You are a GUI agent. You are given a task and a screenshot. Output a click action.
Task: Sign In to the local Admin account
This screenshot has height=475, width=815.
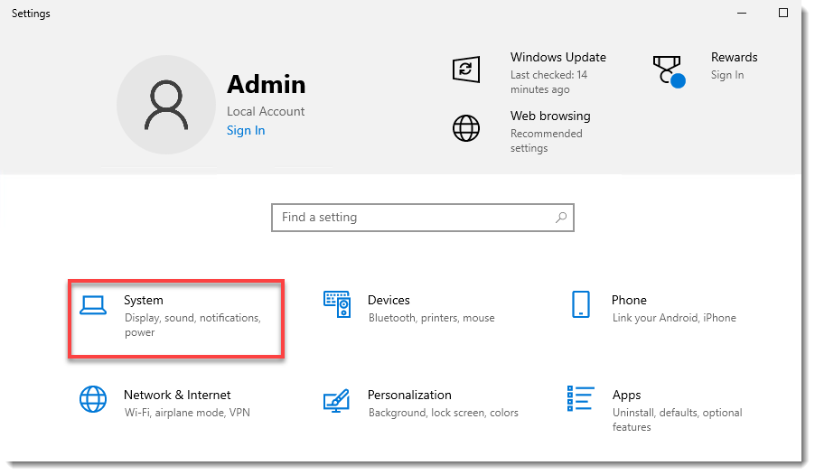[x=246, y=130]
